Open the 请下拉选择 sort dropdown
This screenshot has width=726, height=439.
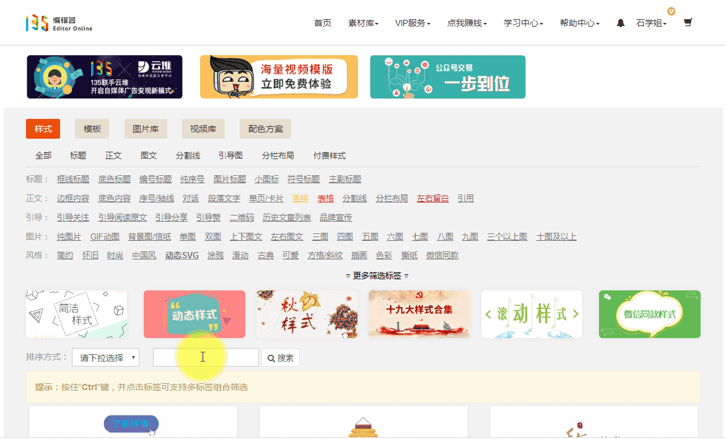105,358
